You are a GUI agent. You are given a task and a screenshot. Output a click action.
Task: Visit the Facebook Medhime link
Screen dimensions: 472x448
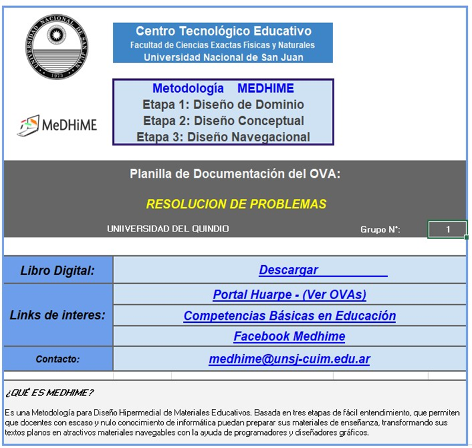tap(289, 336)
